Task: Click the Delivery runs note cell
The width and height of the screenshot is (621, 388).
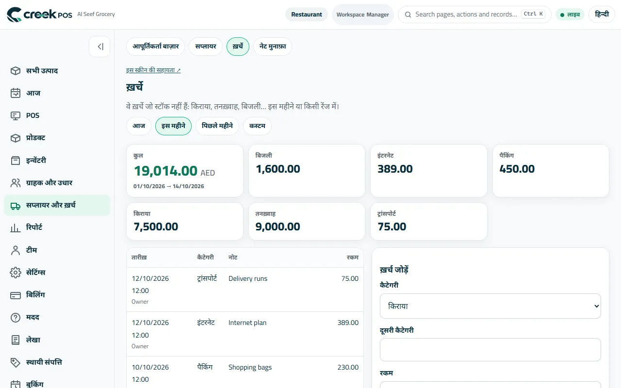Action: [x=248, y=278]
